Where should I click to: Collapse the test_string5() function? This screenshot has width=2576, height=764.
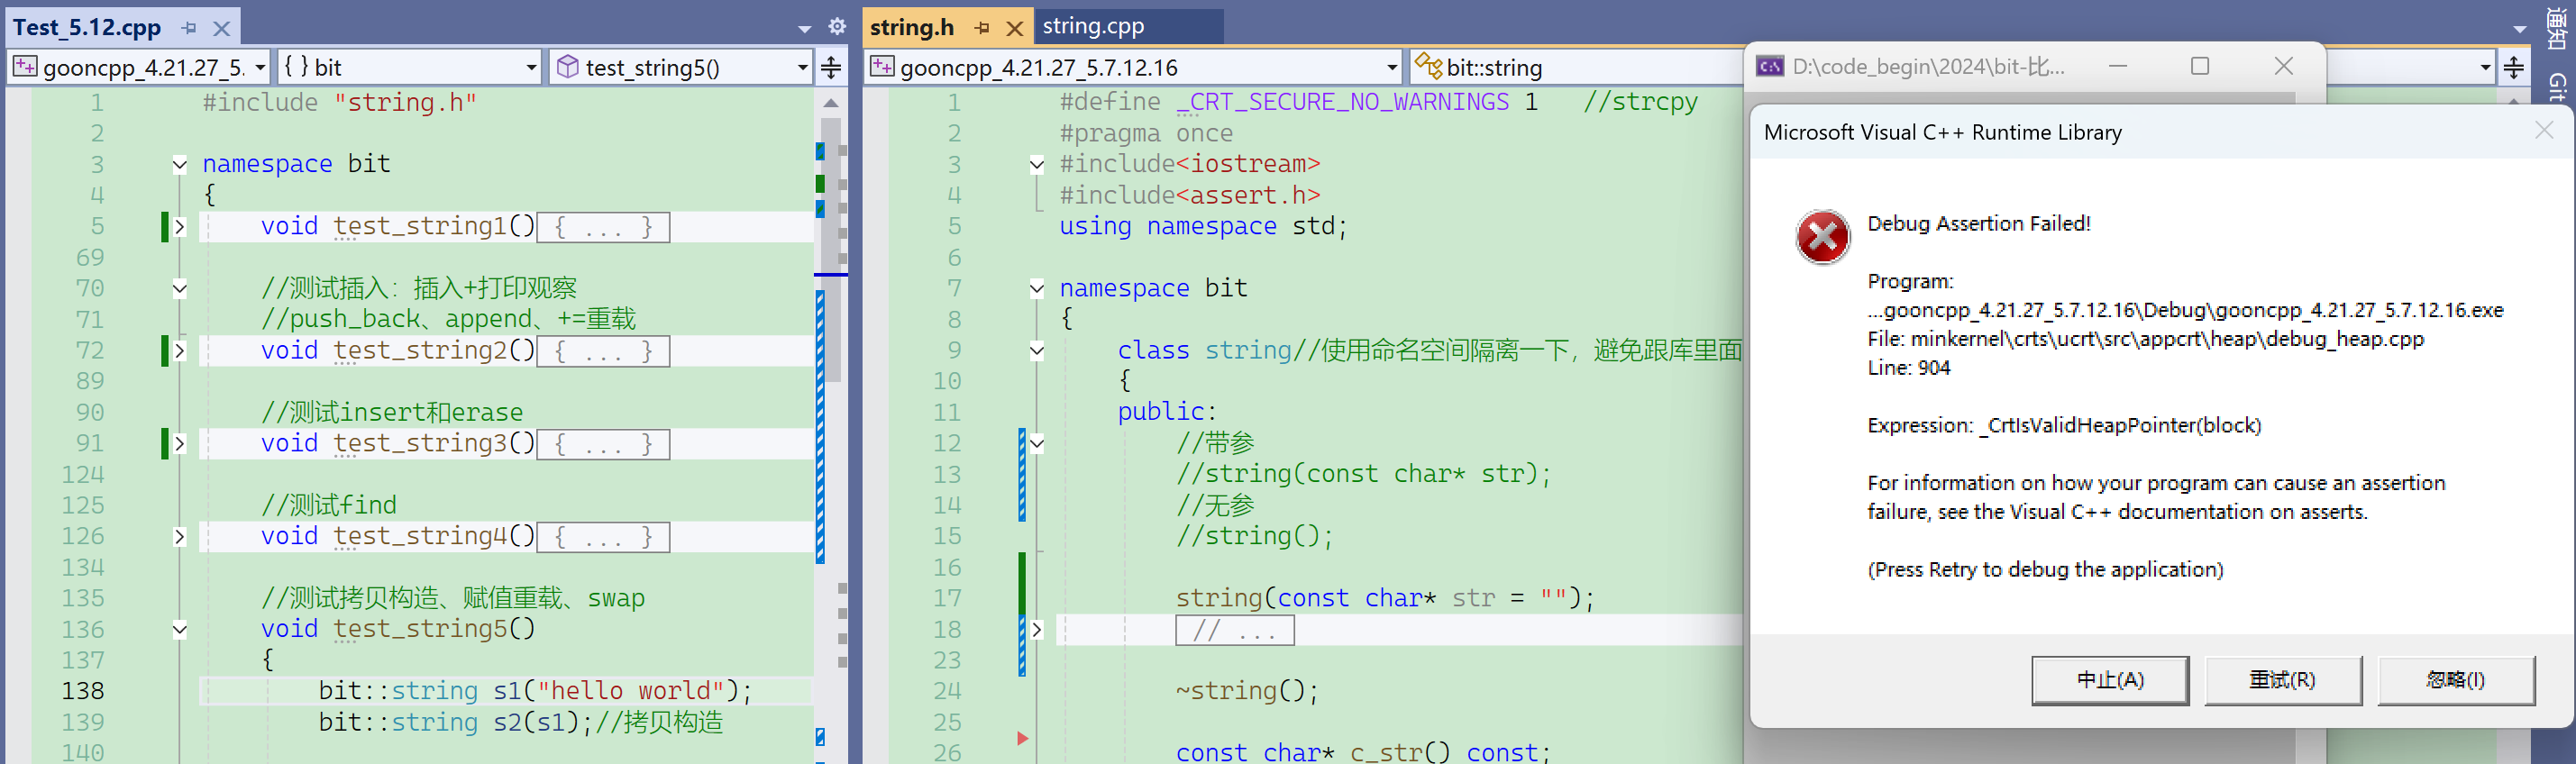[180, 629]
